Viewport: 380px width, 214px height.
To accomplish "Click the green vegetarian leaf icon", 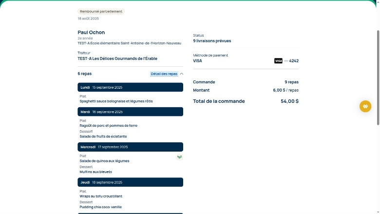I will [x=179, y=157].
